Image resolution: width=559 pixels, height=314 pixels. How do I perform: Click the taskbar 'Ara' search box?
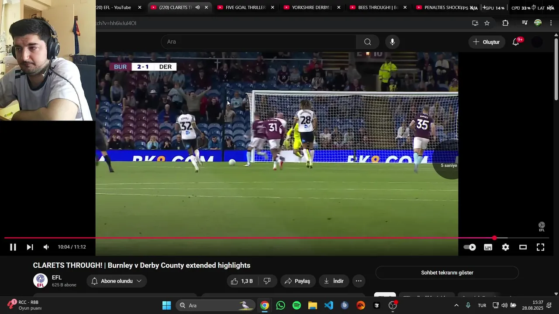pos(216,305)
